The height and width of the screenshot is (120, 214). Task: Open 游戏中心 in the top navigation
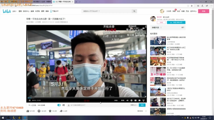26,11
